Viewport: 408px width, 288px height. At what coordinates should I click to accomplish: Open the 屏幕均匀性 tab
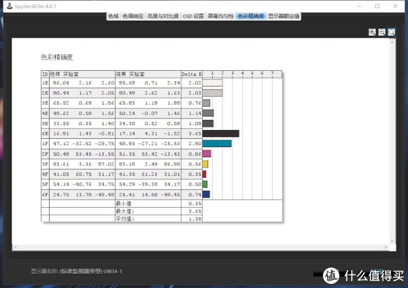click(220, 16)
